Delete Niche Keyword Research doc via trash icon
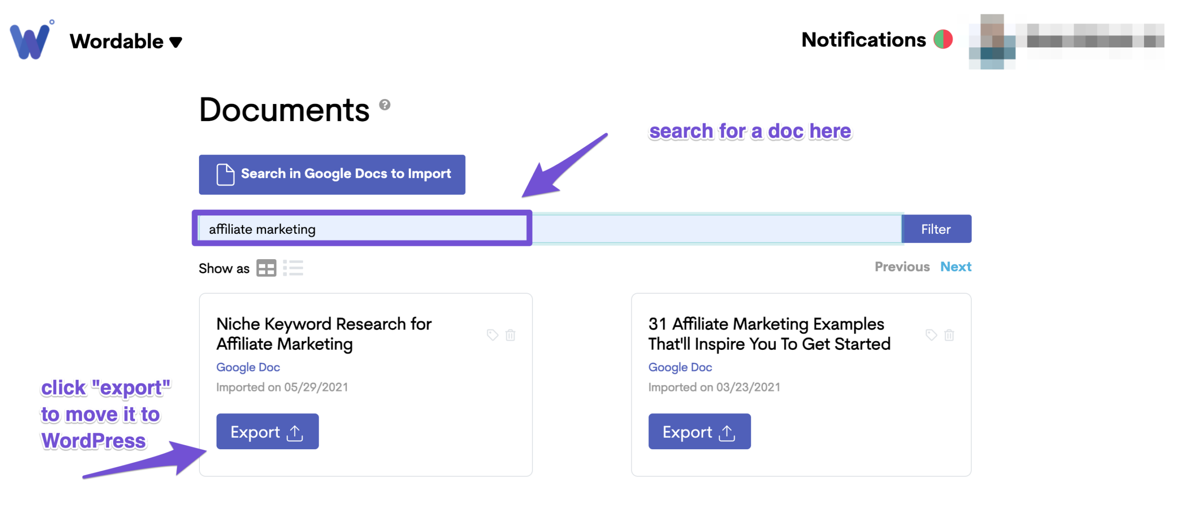Screen dimensions: 1179x510 (x=510, y=335)
